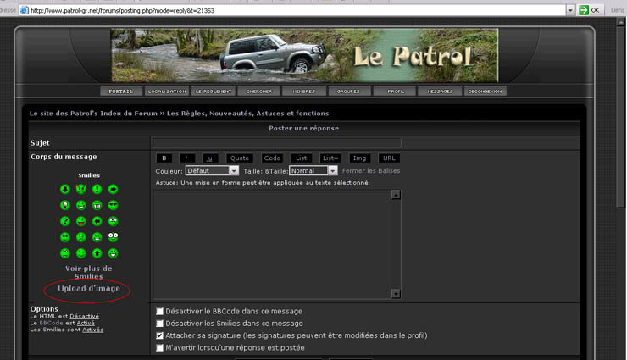Open the Membres menu item

(303, 91)
